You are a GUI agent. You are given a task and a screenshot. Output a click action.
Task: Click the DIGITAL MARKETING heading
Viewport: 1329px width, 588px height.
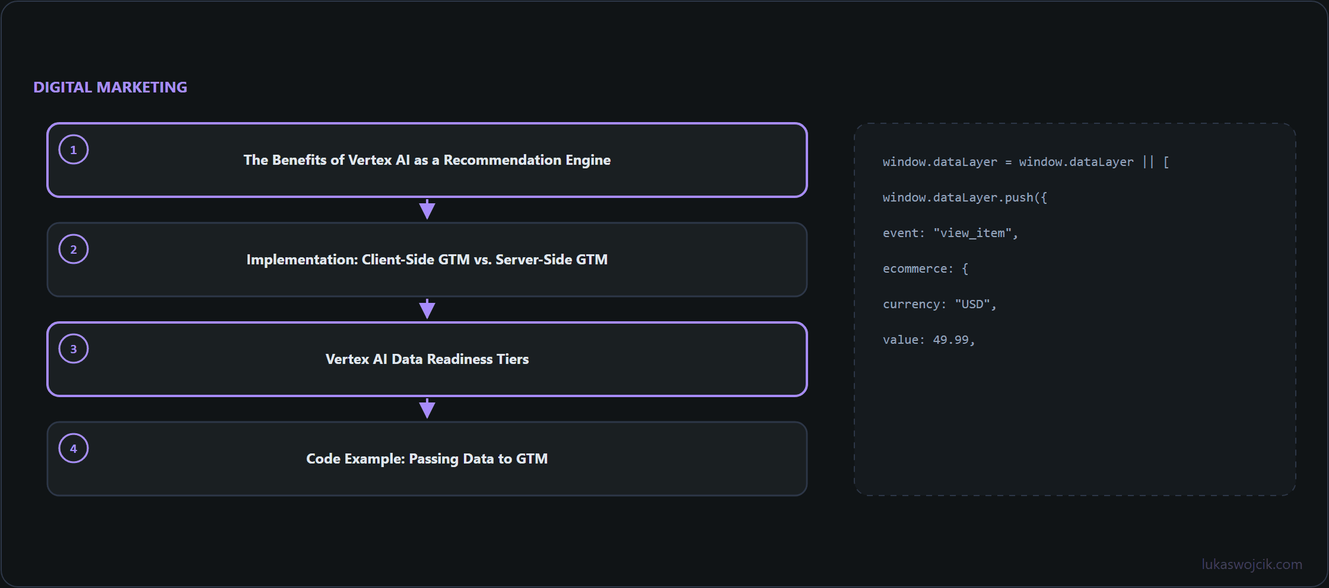click(x=110, y=87)
